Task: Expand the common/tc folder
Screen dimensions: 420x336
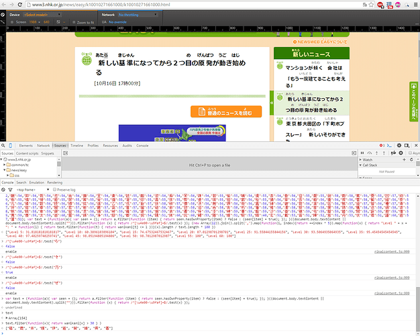Action: pos(4,165)
